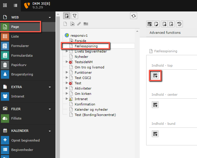
Task: Click the create new page button above page tree
Action: pos(67,16)
